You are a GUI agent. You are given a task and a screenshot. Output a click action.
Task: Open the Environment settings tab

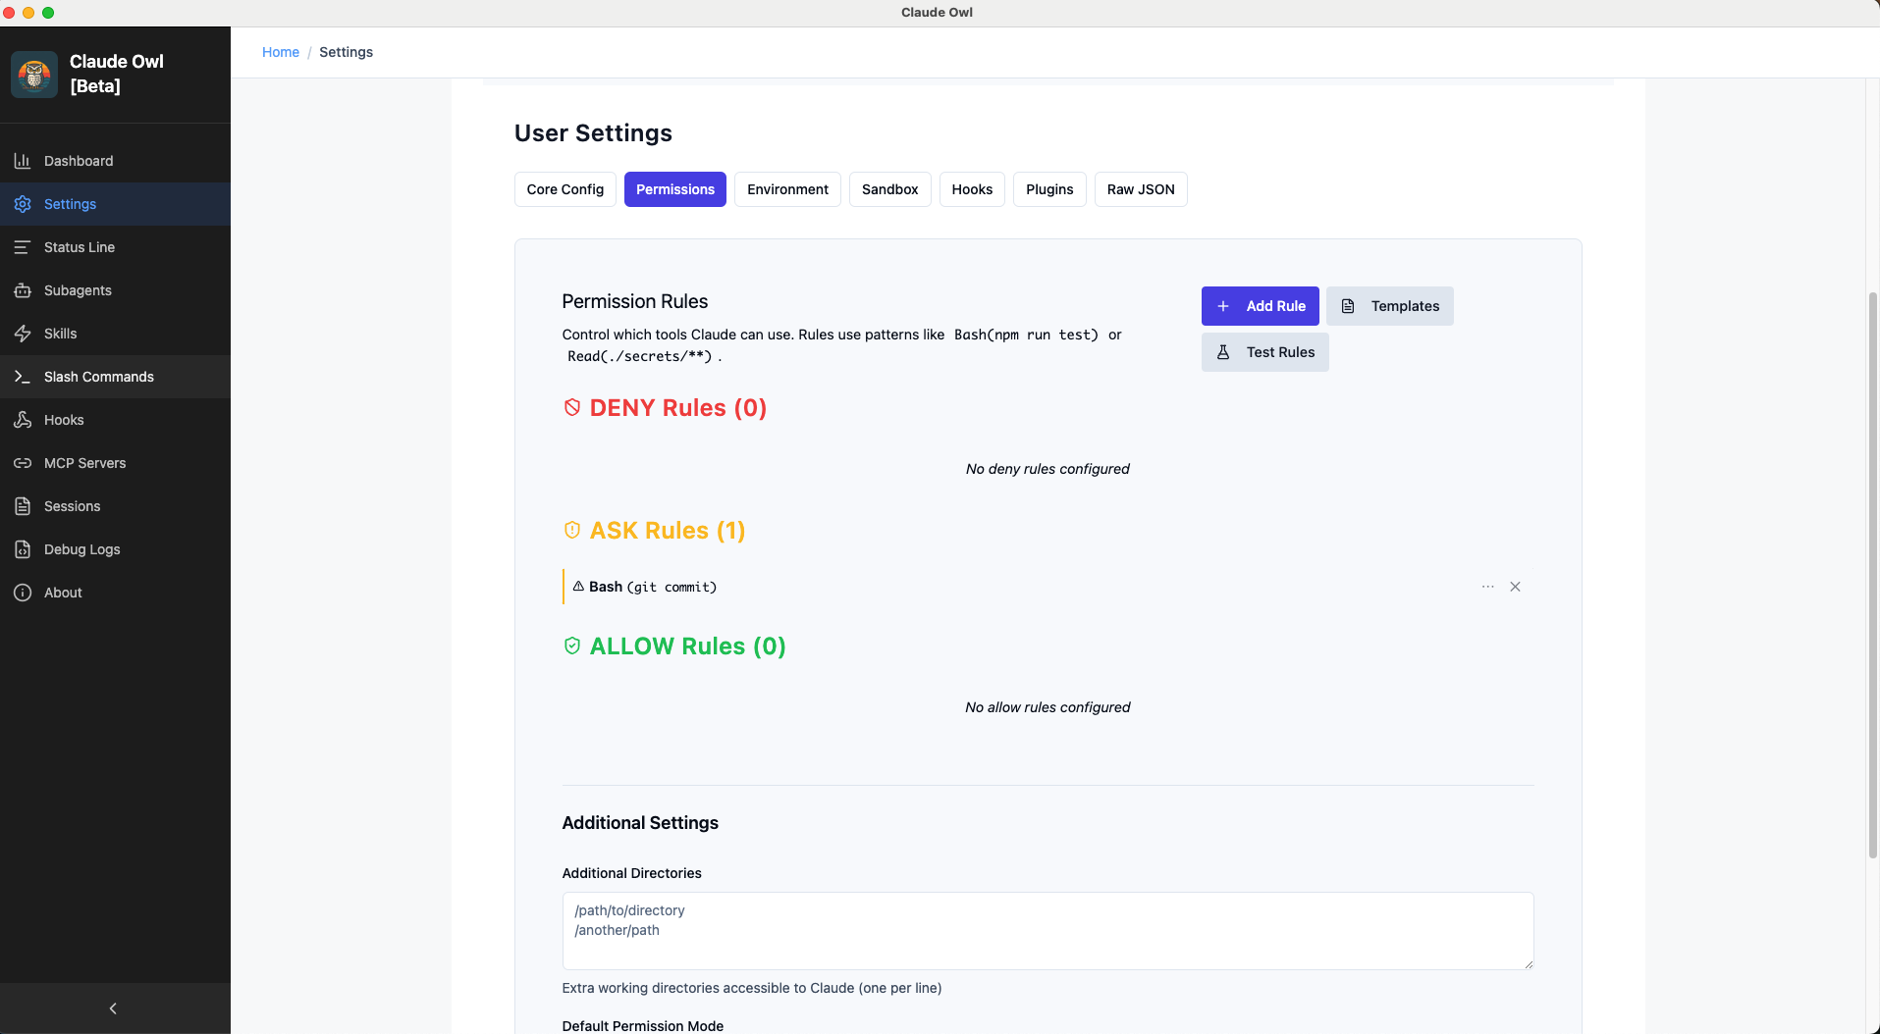click(x=787, y=188)
